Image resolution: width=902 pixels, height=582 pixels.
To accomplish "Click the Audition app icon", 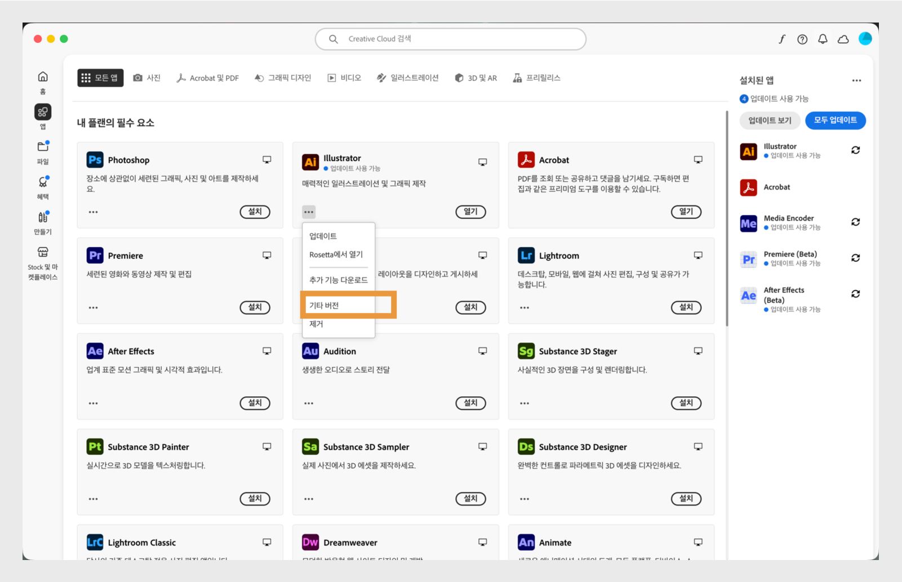I will click(x=310, y=351).
